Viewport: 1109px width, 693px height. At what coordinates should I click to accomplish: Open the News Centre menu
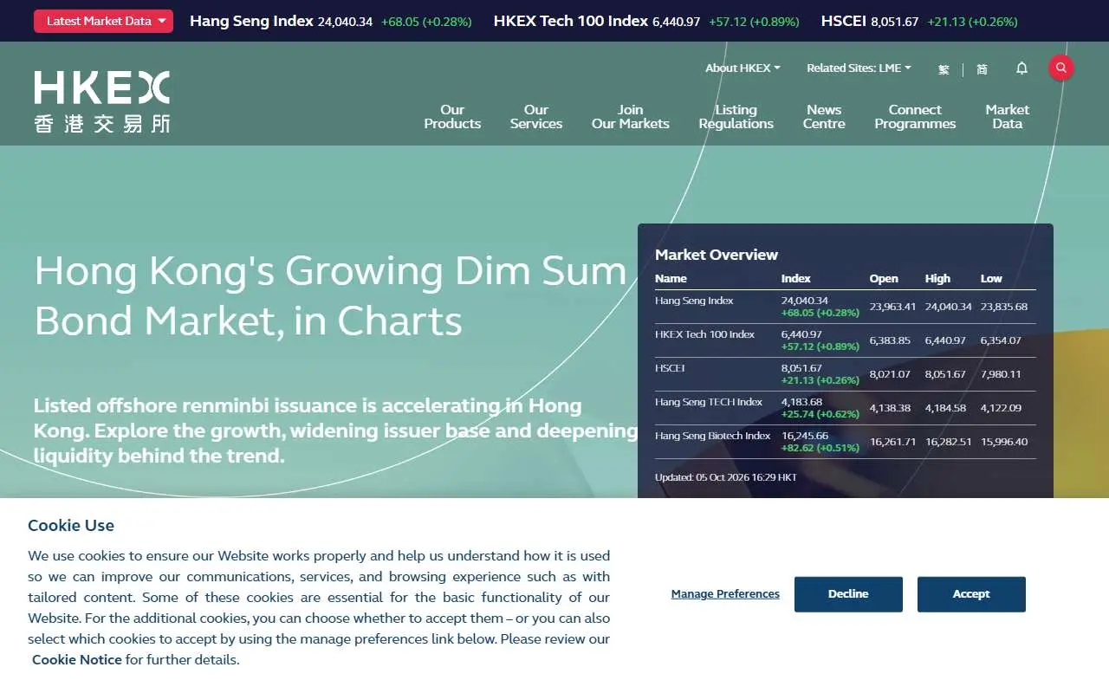pos(824,117)
